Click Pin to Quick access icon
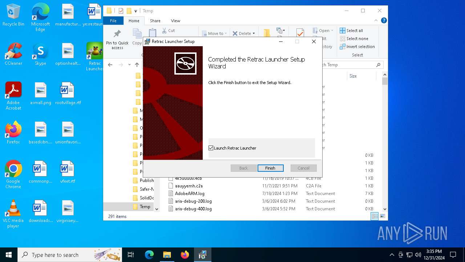This screenshot has width=465, height=262. point(117,39)
